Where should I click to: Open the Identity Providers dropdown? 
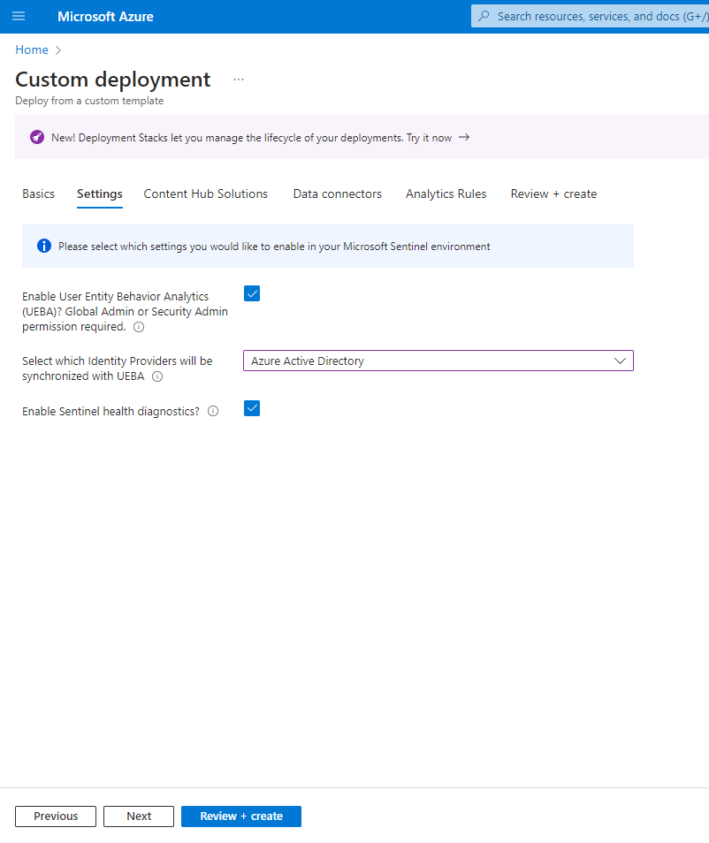tap(438, 361)
